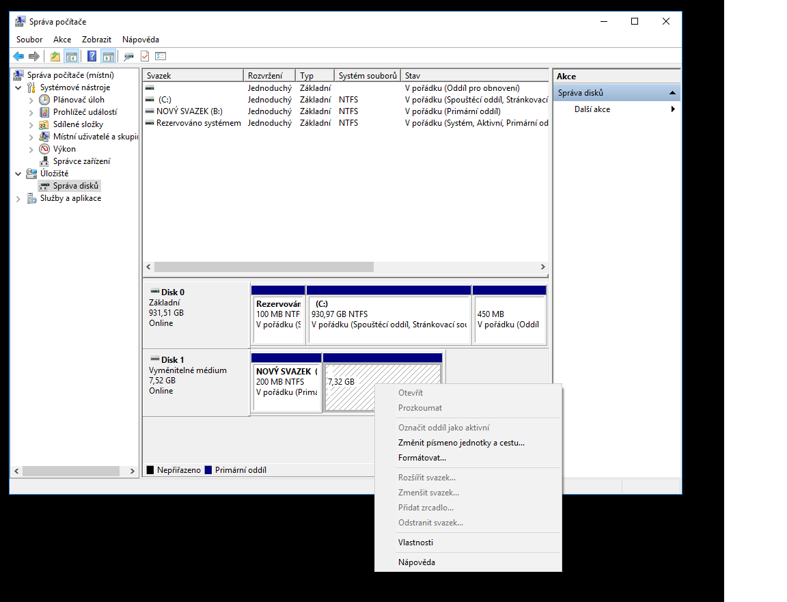Viewport: 787px width, 602px height.
Task: Select the (C:) 930,97 GB partition block
Action: pyautogui.click(x=389, y=319)
